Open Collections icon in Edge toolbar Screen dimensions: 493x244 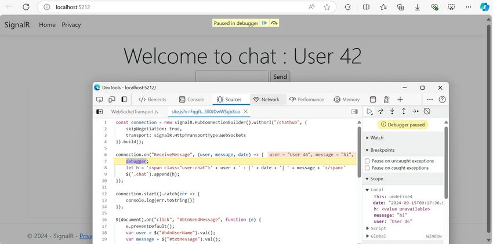[400, 7]
